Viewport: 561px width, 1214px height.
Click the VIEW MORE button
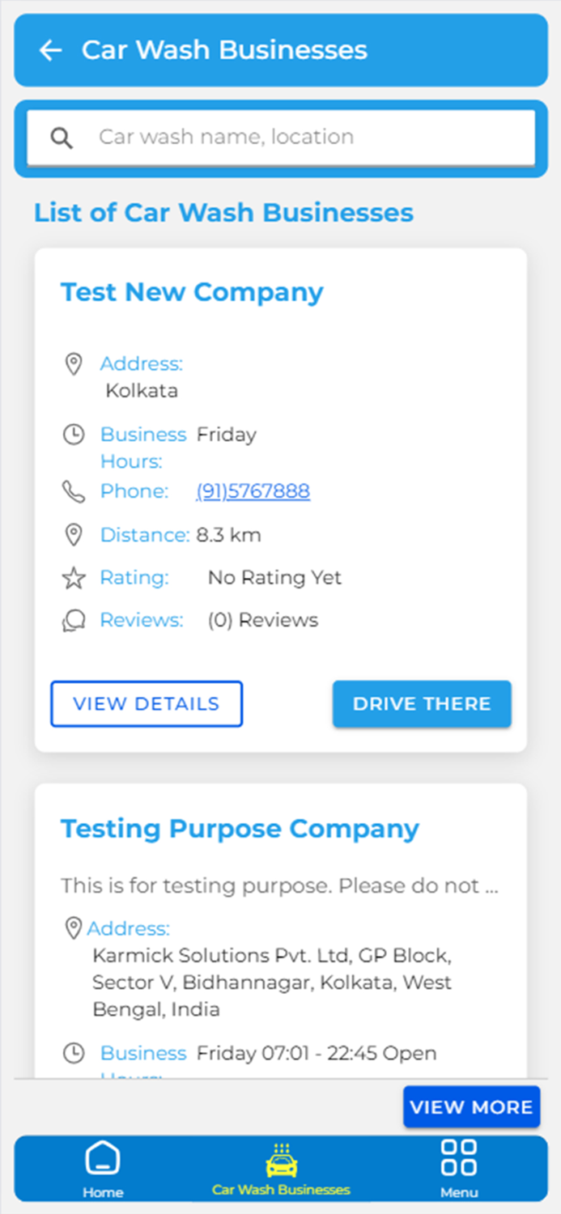(472, 1106)
